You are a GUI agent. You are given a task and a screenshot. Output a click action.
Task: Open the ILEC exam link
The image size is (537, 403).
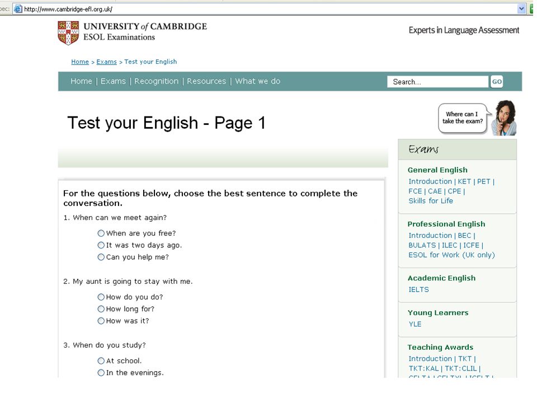coord(449,245)
